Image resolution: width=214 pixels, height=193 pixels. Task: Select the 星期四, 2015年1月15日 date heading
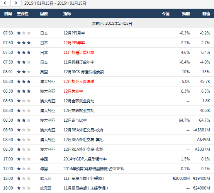112,24
